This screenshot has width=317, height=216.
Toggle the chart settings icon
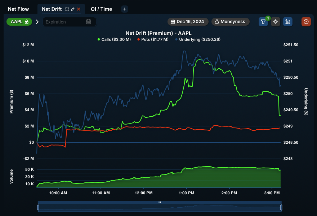[x=288, y=22]
